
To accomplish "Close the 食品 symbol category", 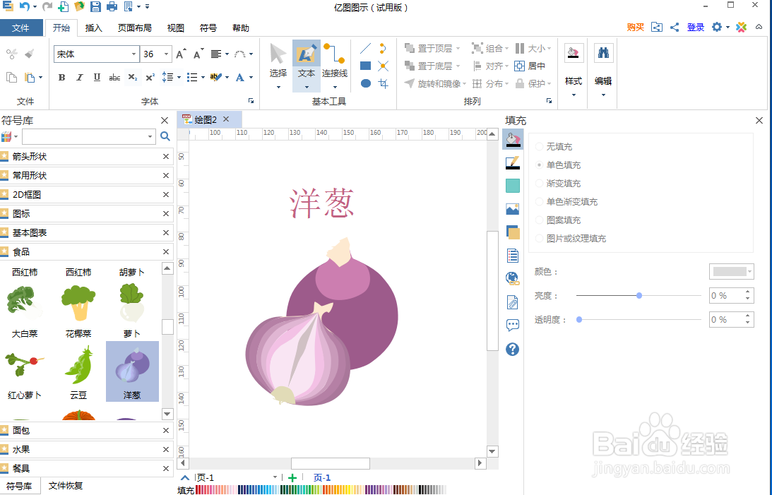I will click(x=166, y=252).
